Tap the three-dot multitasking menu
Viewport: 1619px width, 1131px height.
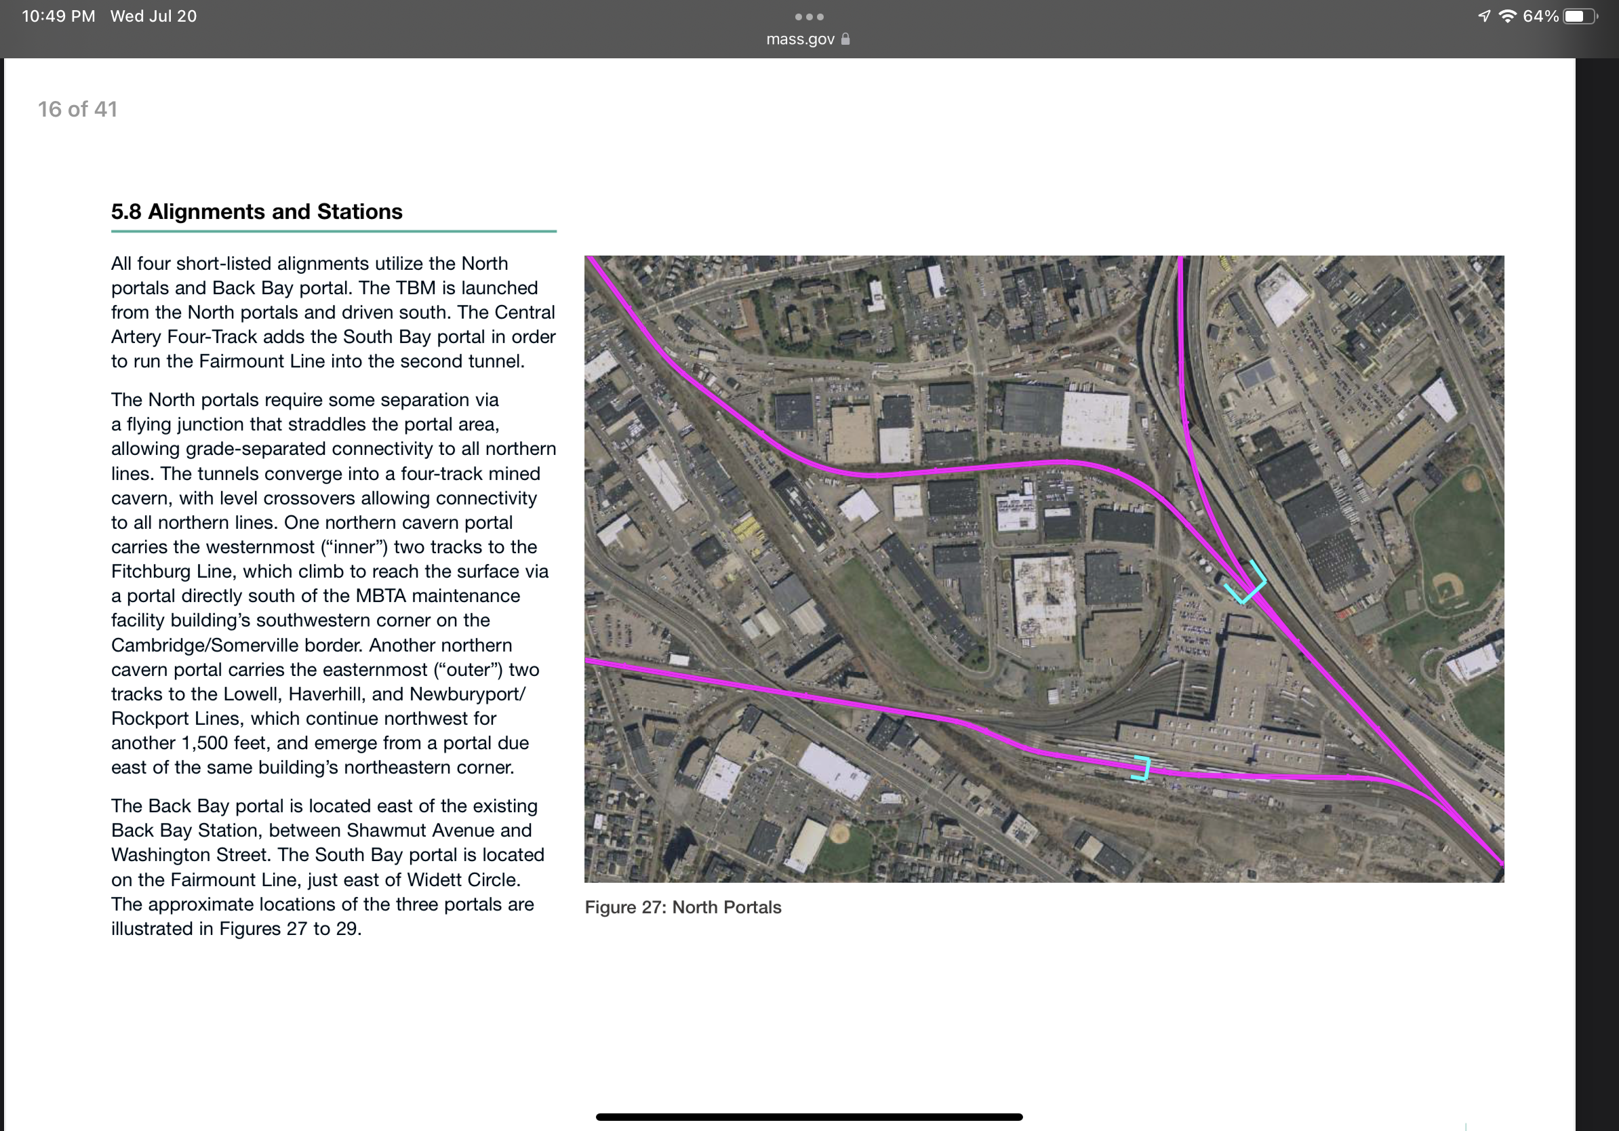(809, 16)
